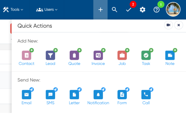Send a new Notification

pyautogui.click(x=98, y=96)
